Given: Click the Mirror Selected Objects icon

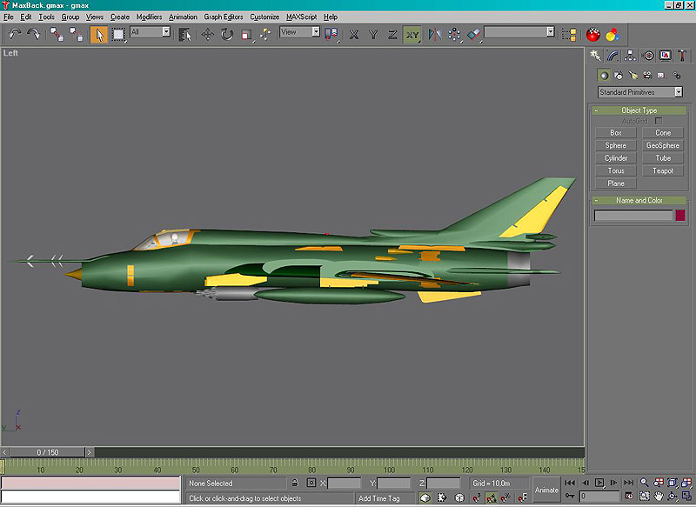Looking at the screenshot, I should (433, 34).
